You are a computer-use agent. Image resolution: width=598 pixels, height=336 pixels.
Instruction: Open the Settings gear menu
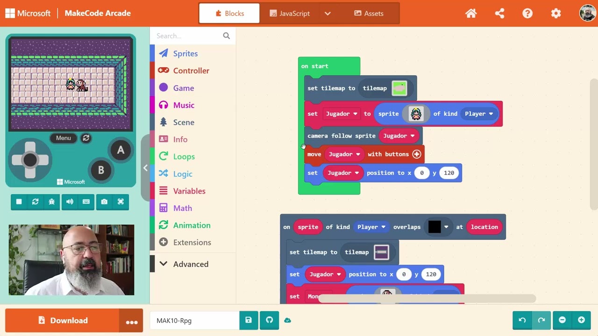[556, 14]
